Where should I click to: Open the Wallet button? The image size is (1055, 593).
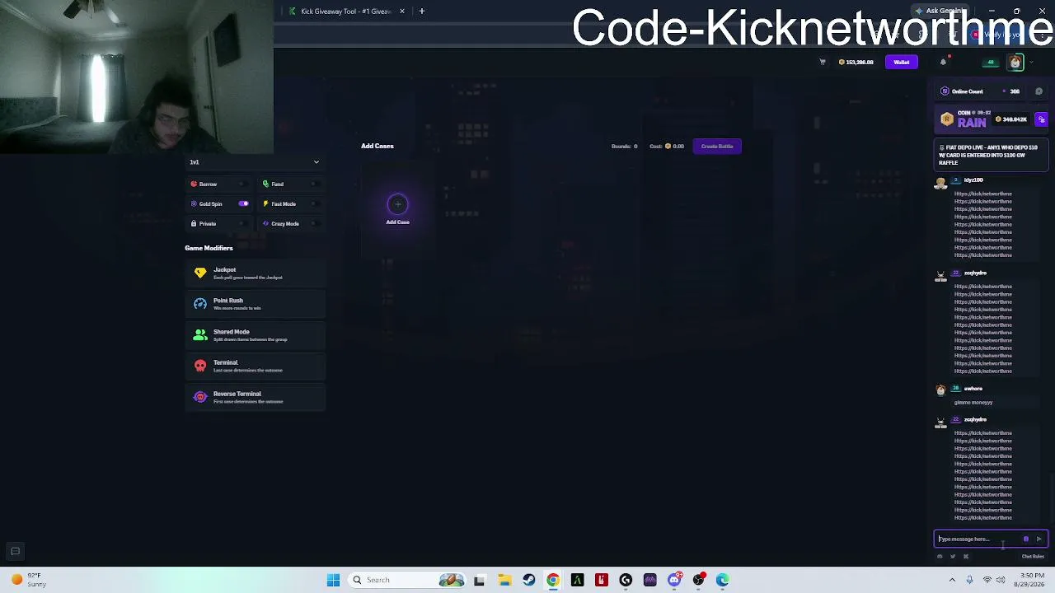pyautogui.click(x=902, y=63)
